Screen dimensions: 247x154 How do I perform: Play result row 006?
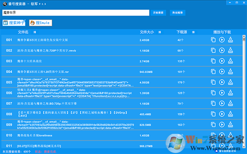[222, 93]
